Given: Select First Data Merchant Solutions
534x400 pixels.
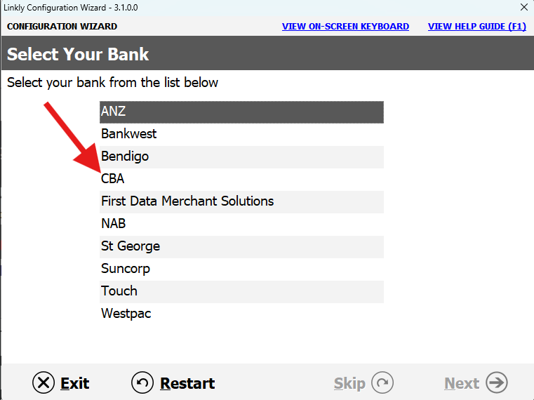Looking at the screenshot, I should tap(241, 201).
